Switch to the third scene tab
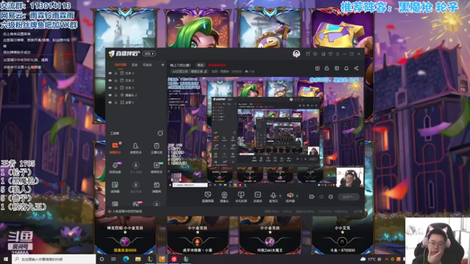Screen dimensions: 470x264 point(147,65)
